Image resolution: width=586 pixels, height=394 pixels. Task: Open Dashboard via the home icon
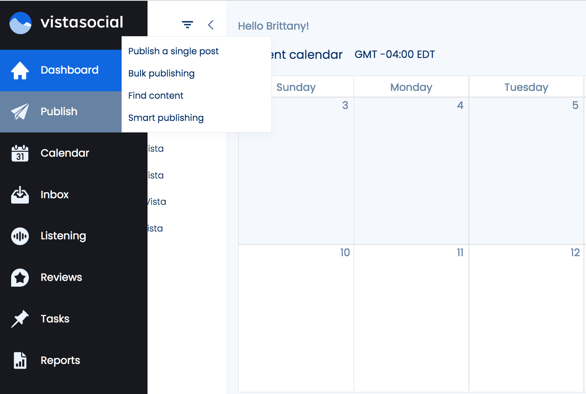(20, 70)
